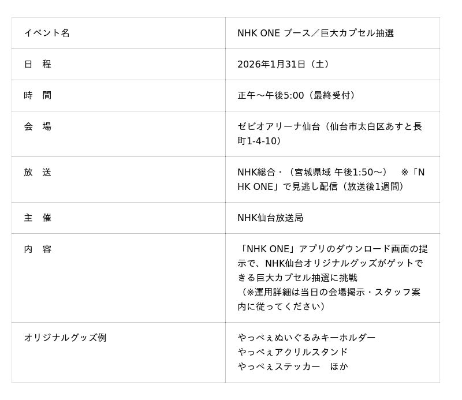Image resolution: width=462 pixels, height=400 pixels.
Task: Click the イベント名 label cell
Action: [47, 33]
